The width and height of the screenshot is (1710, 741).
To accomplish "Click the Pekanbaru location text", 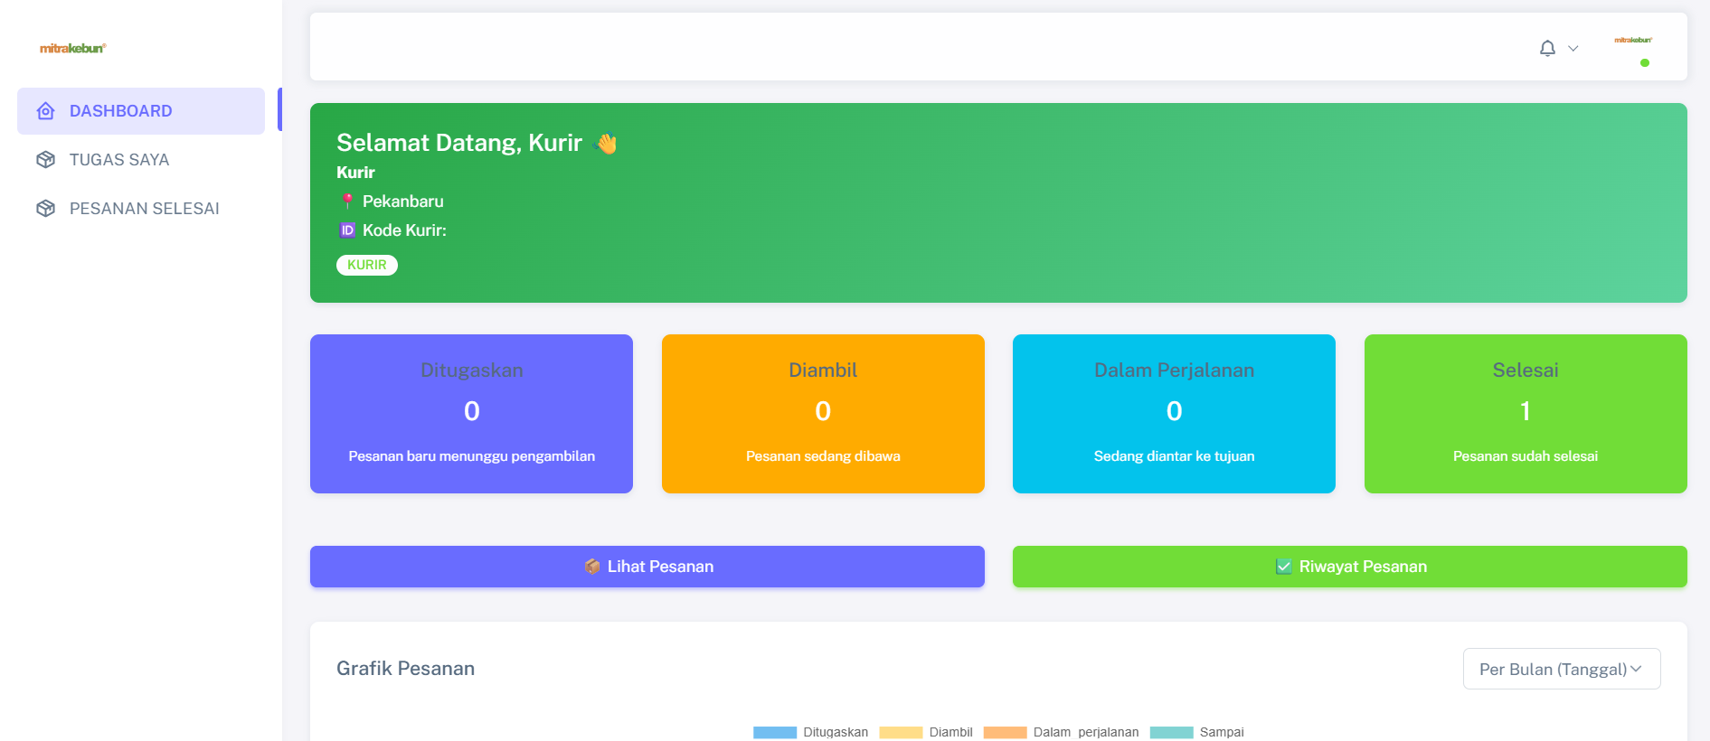I will pyautogui.click(x=403, y=202).
